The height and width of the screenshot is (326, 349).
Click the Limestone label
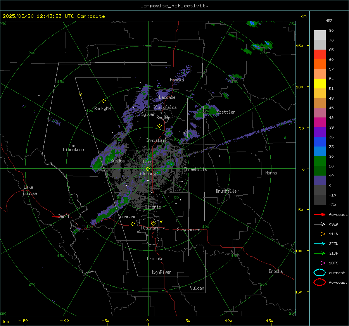click(73, 150)
